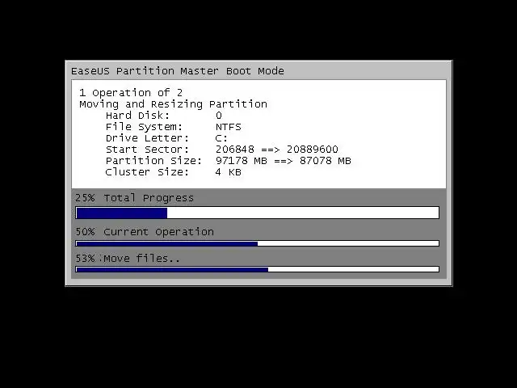Click the 'Start Sector:' label
Viewport: 517px width, 388px height.
coord(147,150)
